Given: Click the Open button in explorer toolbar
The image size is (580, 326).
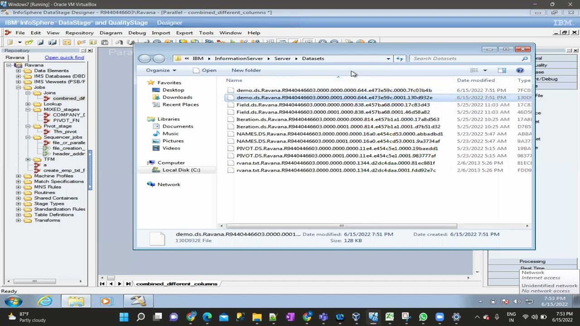Looking at the screenshot, I should click(205, 70).
